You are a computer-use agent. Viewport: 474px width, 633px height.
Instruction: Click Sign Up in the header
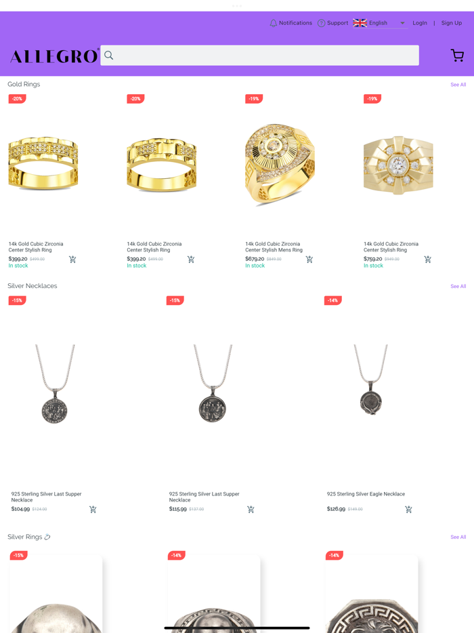coord(452,23)
